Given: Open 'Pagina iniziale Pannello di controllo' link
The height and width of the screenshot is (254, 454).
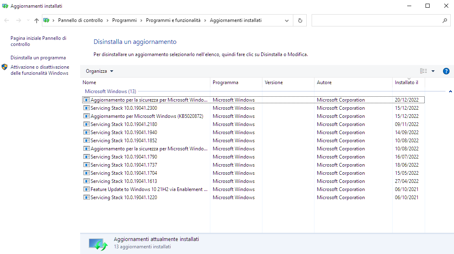Looking at the screenshot, I should click(x=38, y=41).
